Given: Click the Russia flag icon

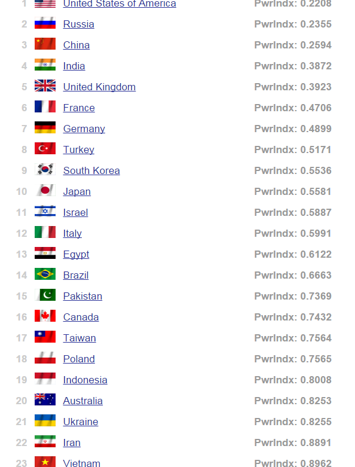Looking at the screenshot, I should pyautogui.click(x=45, y=23).
